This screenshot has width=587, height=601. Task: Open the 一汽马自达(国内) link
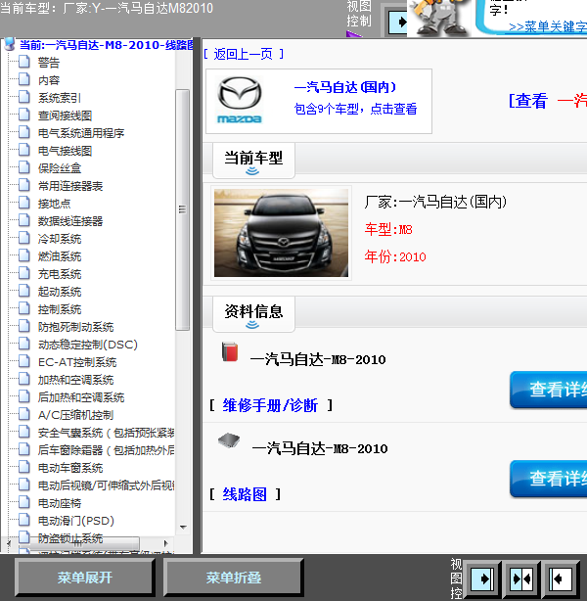(x=345, y=87)
